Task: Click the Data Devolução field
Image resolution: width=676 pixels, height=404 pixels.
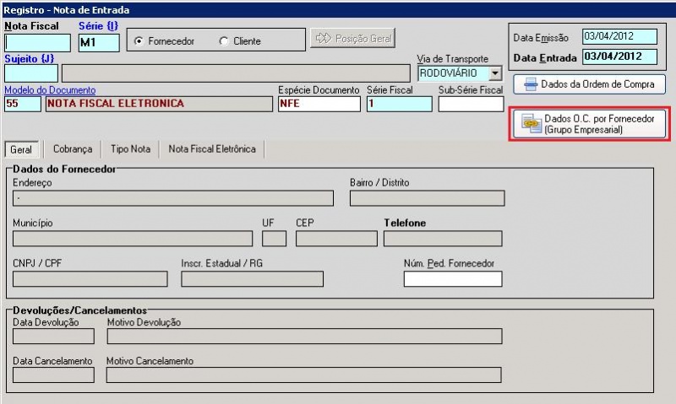Action: pos(53,336)
